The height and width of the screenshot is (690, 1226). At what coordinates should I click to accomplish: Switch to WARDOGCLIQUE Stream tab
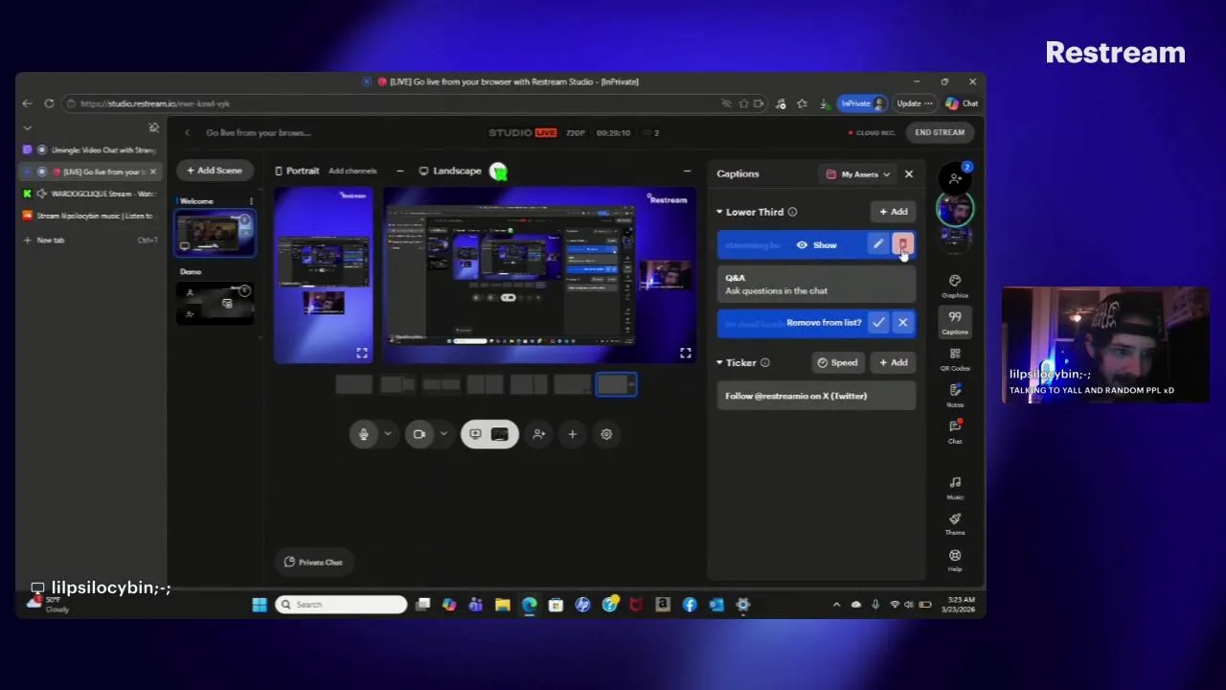tap(90, 194)
